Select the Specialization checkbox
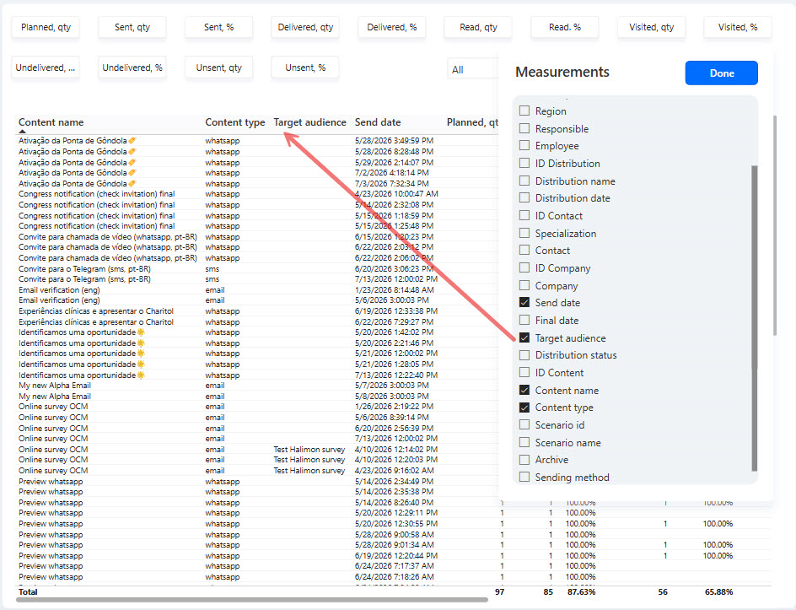The width and height of the screenshot is (796, 610). point(524,233)
